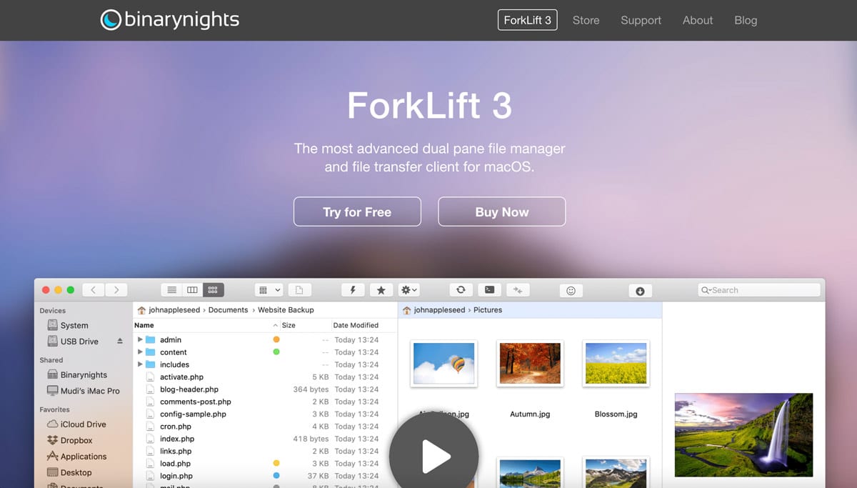Image resolution: width=857 pixels, height=488 pixels.
Task: Eject the USB Drive
Action: [120, 342]
